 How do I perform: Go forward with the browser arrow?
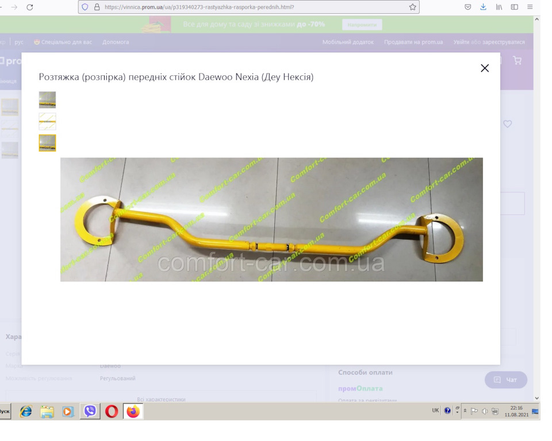tap(14, 7)
